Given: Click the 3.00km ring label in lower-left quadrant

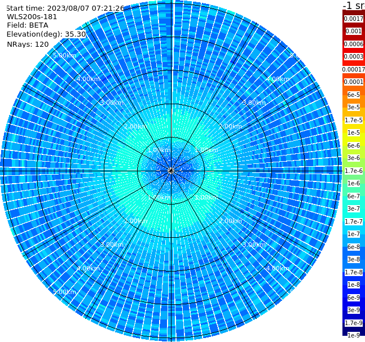Looking at the screenshot, I should (x=112, y=245).
